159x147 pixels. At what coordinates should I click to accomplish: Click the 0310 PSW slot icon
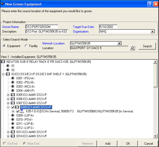pyautogui.click(x=13, y=120)
